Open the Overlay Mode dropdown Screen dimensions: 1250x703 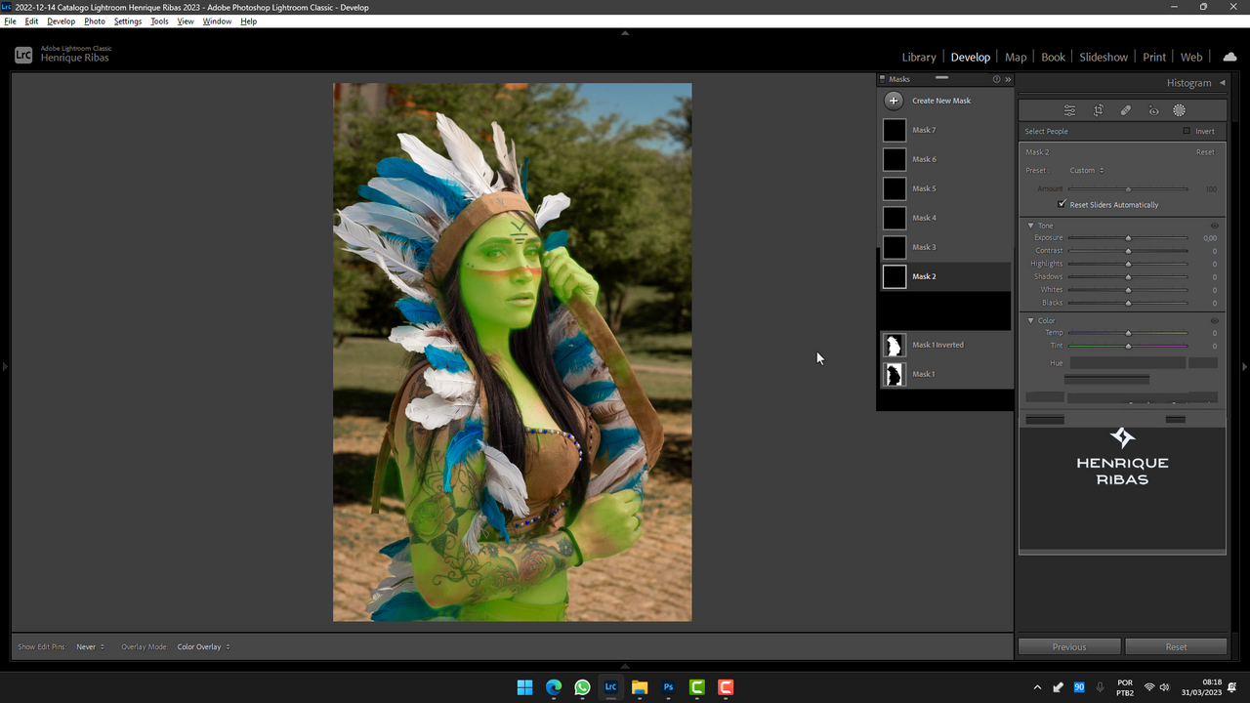[203, 646]
